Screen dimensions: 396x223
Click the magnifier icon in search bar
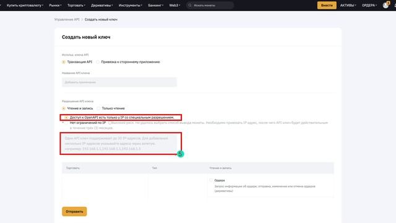pos(190,6)
